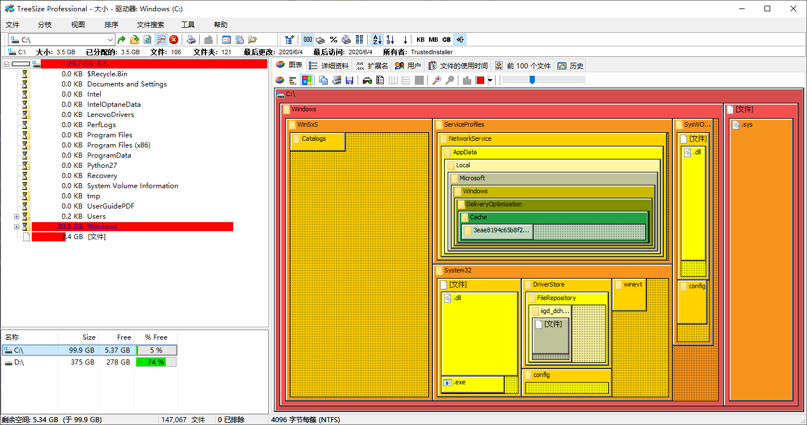This screenshot has width=807, height=425.
Task: Toggle 3D chart glasses icon
Action: (x=367, y=80)
